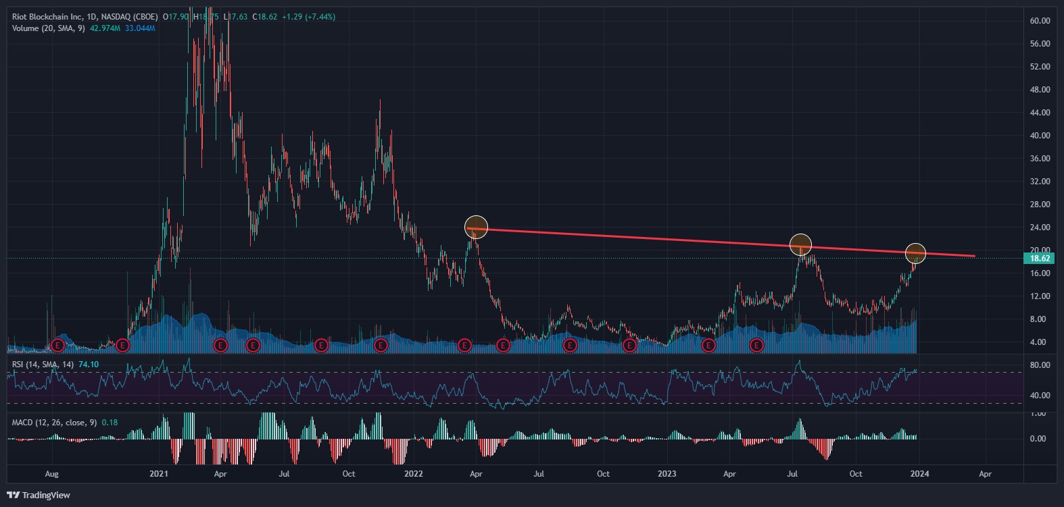
Task: Click the 2024 label on the time axis
Action: click(919, 474)
